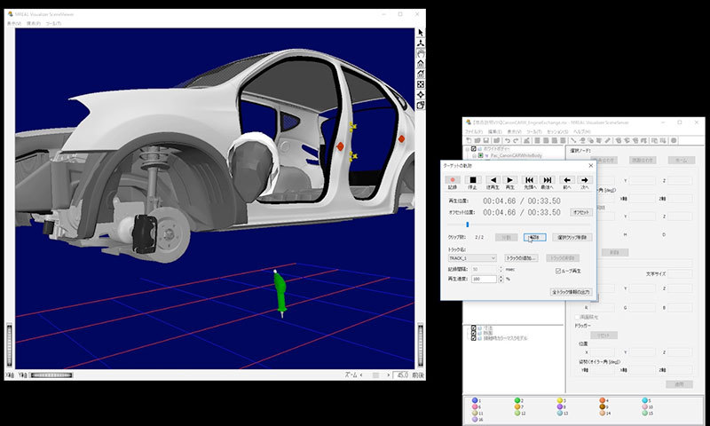Image resolution: width=710 pixels, height=426 pixels.
Task: Toggle the 寸法 node checkbox
Action: pos(475,327)
